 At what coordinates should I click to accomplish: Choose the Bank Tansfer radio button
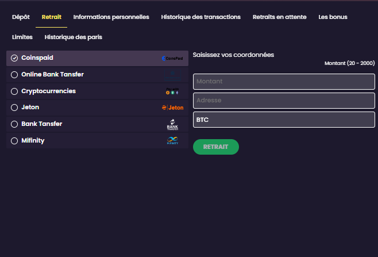pos(15,124)
